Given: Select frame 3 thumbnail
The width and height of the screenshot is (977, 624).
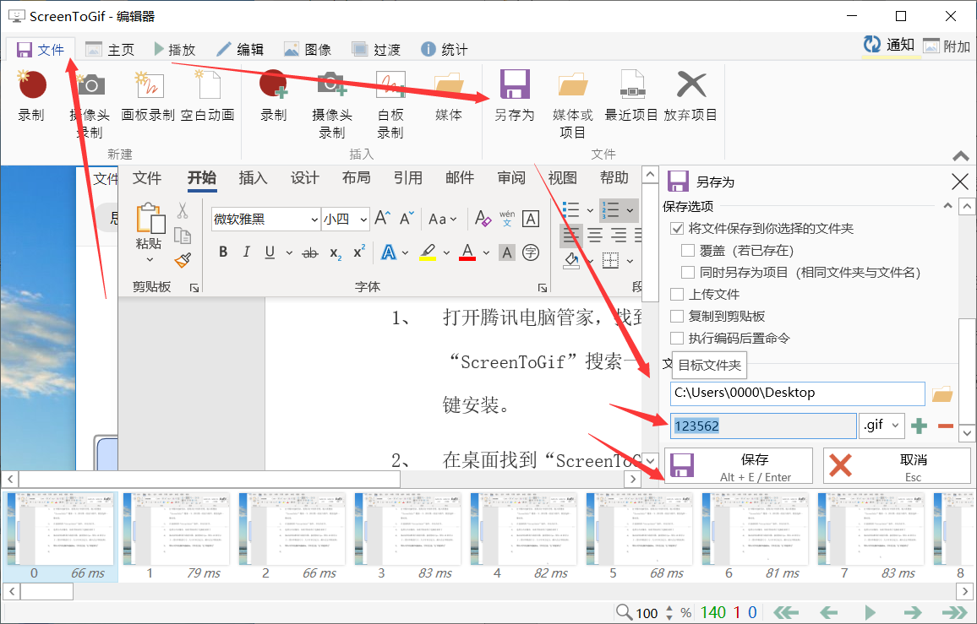Looking at the screenshot, I should 407,537.
